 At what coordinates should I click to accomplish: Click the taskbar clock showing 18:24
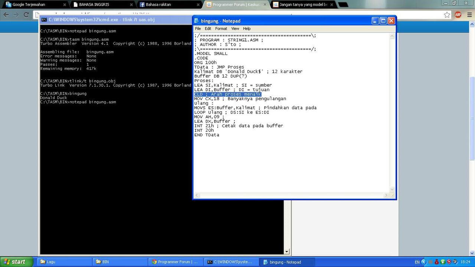pos(465,262)
